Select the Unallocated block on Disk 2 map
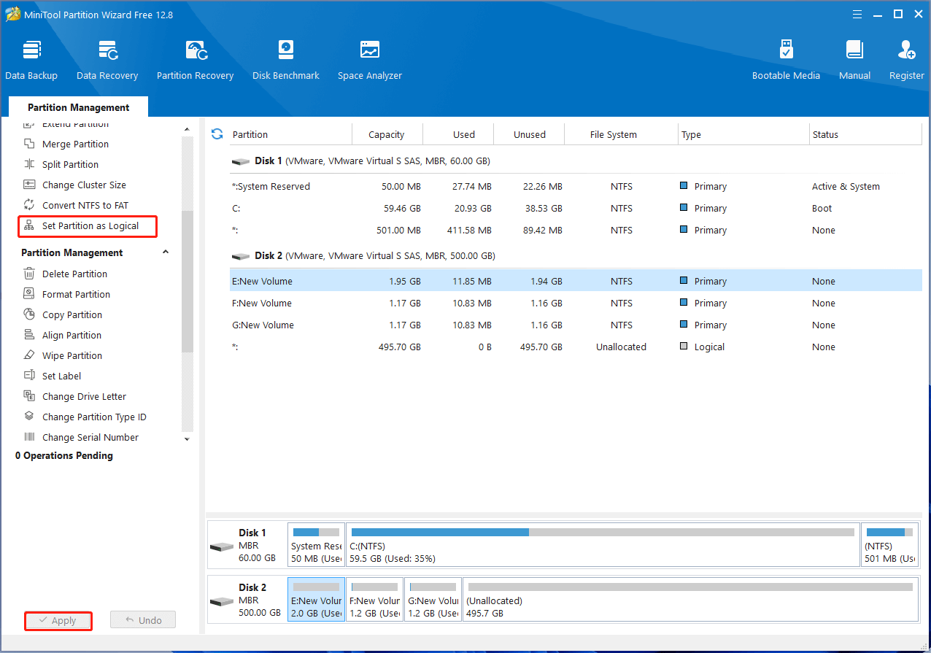The image size is (931, 653). pos(689,601)
